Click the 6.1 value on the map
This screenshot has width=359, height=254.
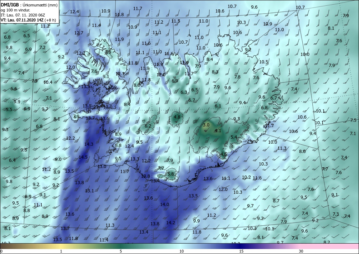point(218,106)
